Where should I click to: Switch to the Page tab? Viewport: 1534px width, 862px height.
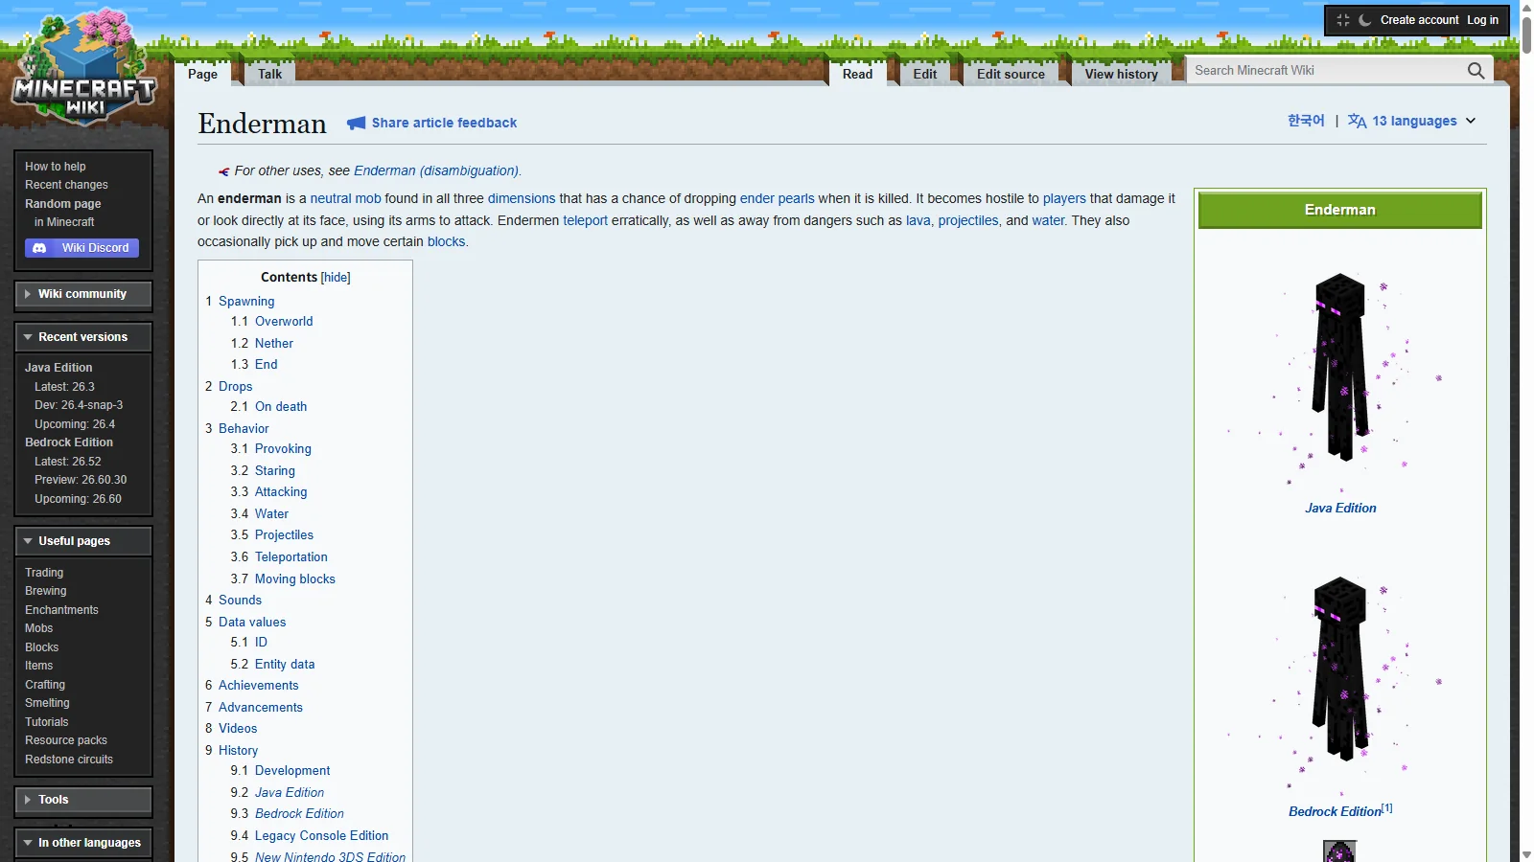202,74
